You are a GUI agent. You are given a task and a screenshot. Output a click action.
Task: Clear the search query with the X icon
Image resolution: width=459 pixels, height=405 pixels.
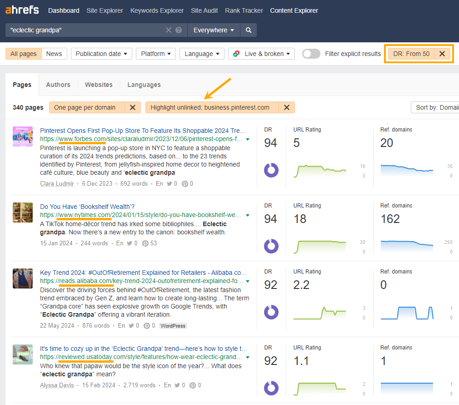pyautogui.click(x=168, y=30)
